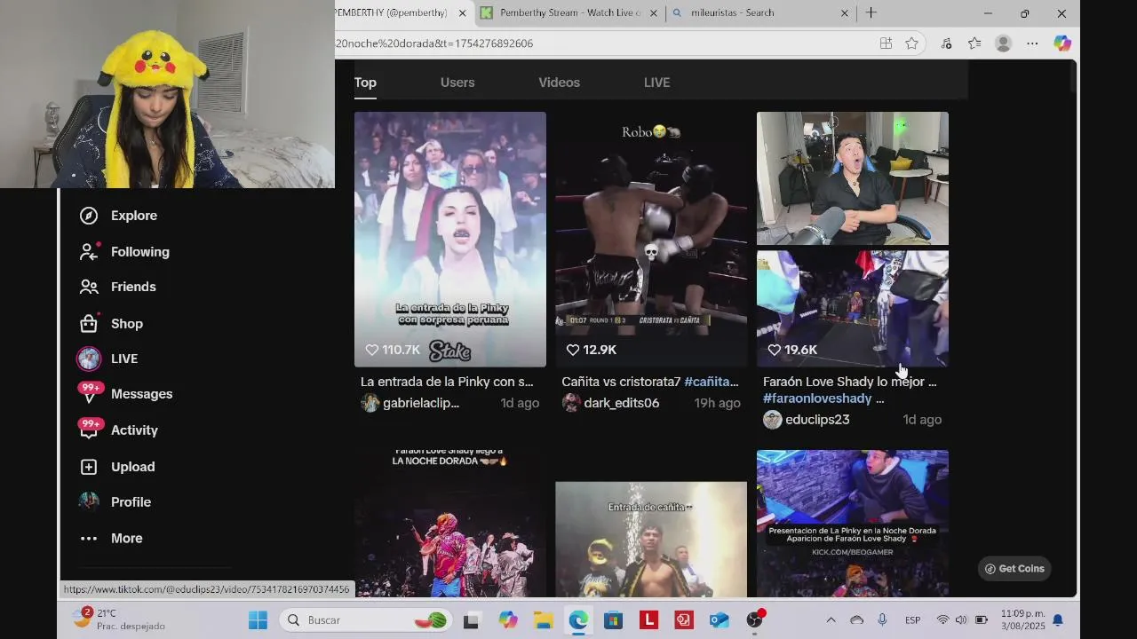This screenshot has height=639, width=1137.
Task: Click the taskbar Buscar search box
Action: 367,620
